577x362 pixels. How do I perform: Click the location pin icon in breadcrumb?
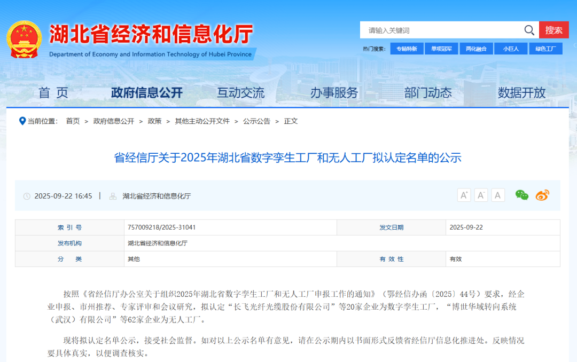[22, 121]
